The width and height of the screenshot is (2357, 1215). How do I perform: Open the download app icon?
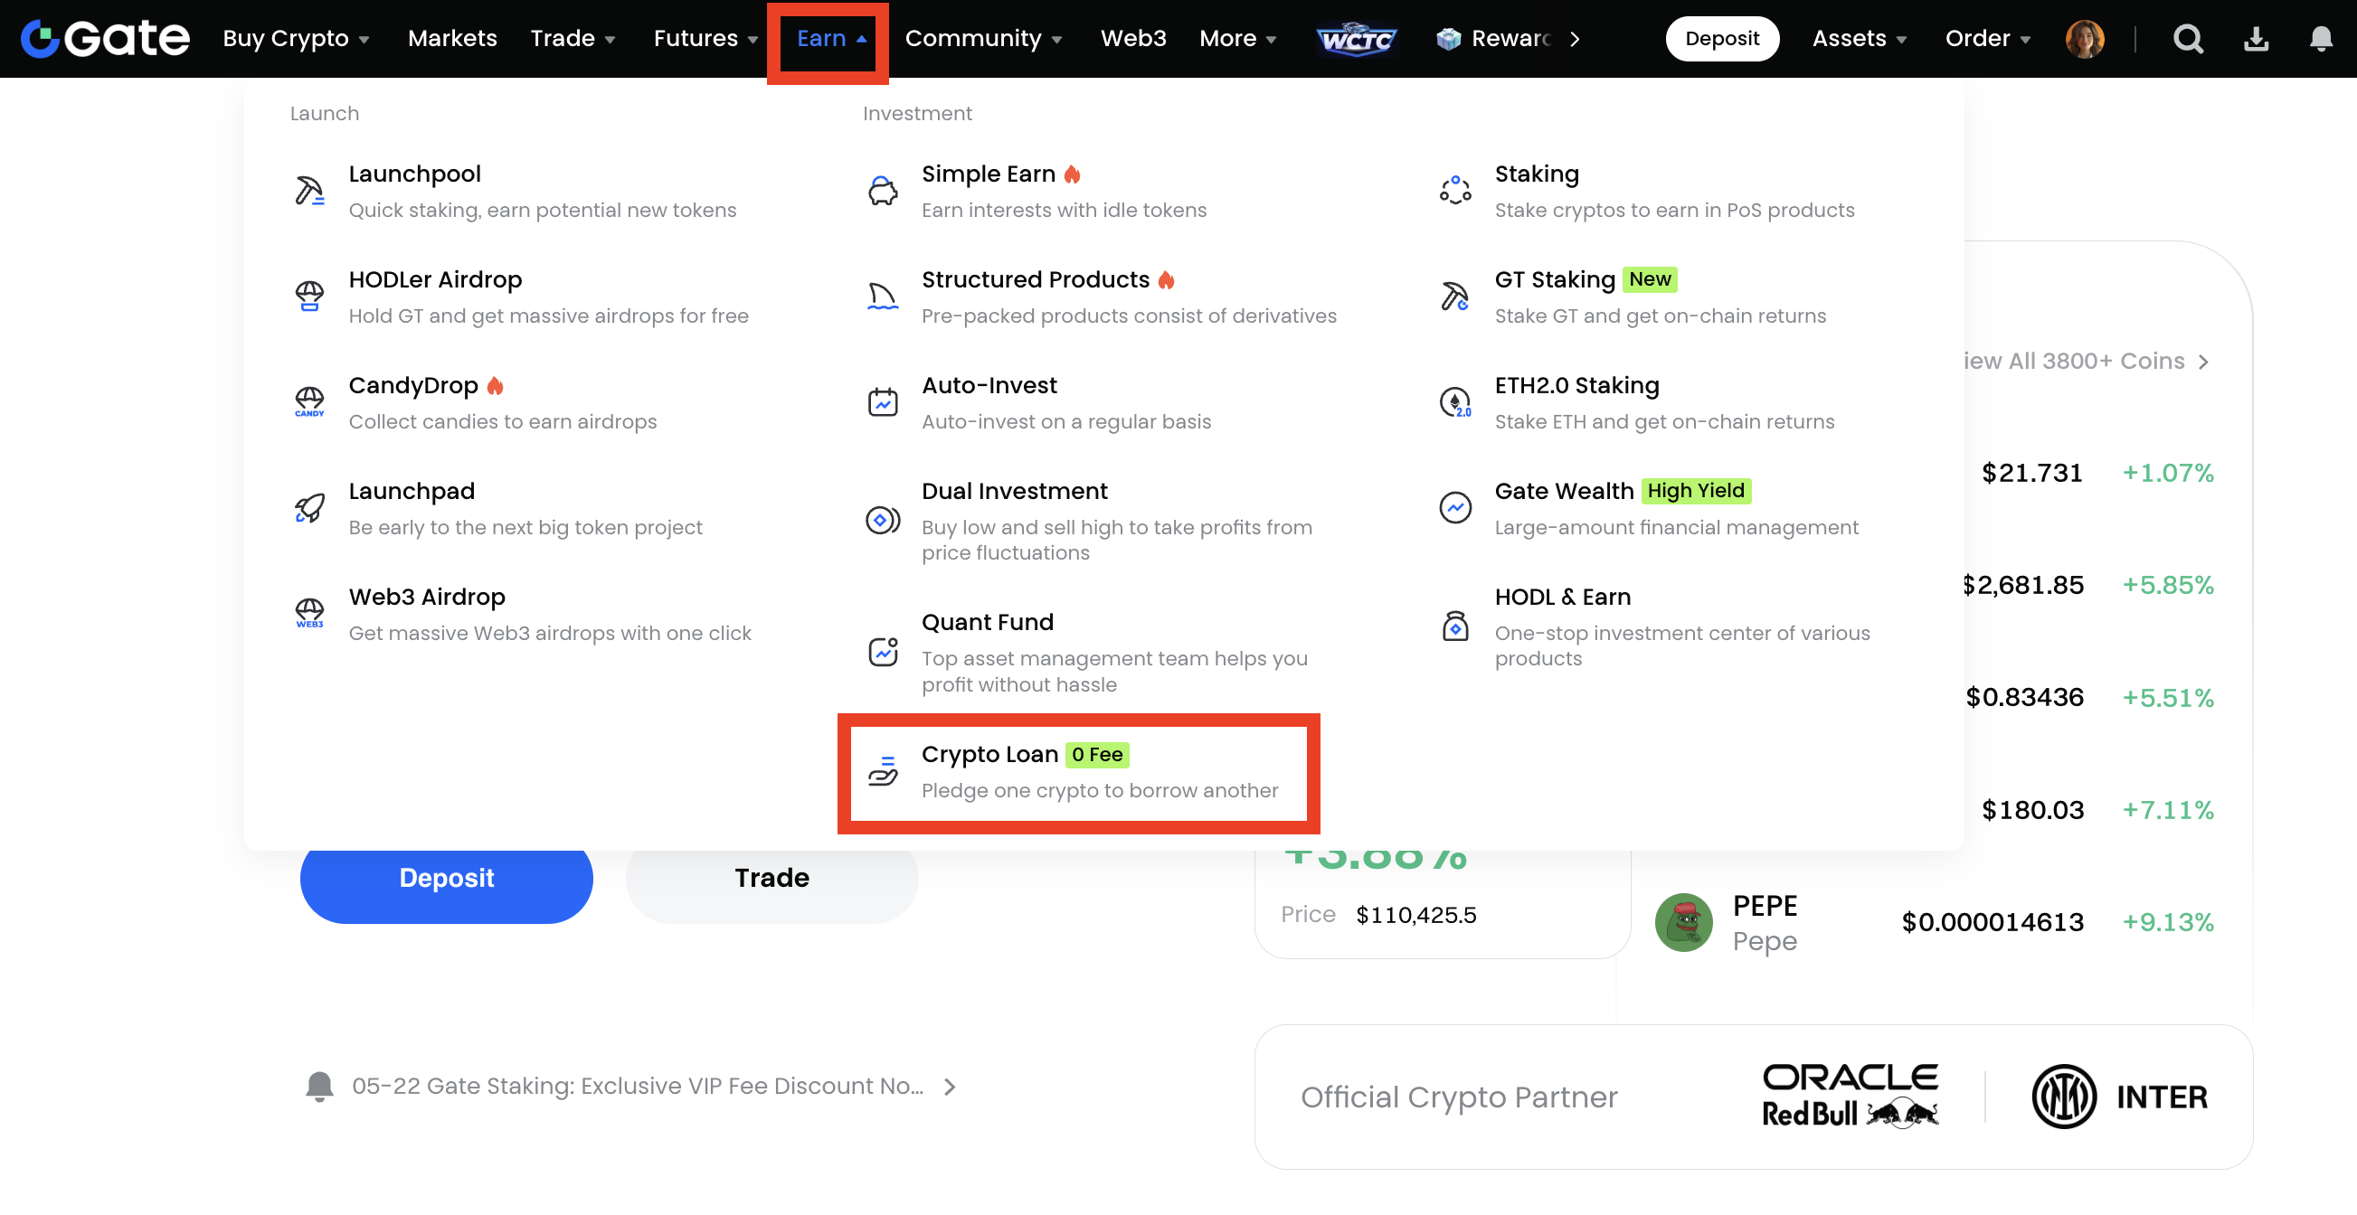click(2256, 38)
